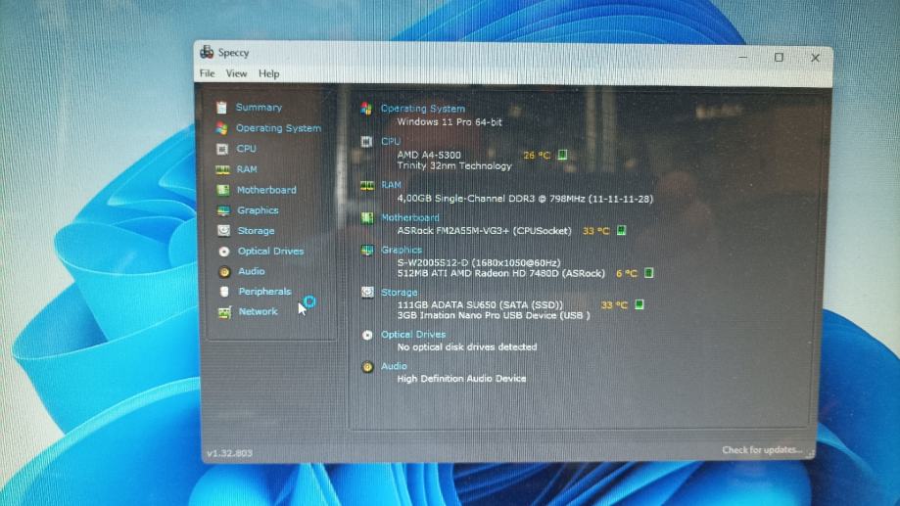Click the High Definition Audio Device line

[x=461, y=379]
